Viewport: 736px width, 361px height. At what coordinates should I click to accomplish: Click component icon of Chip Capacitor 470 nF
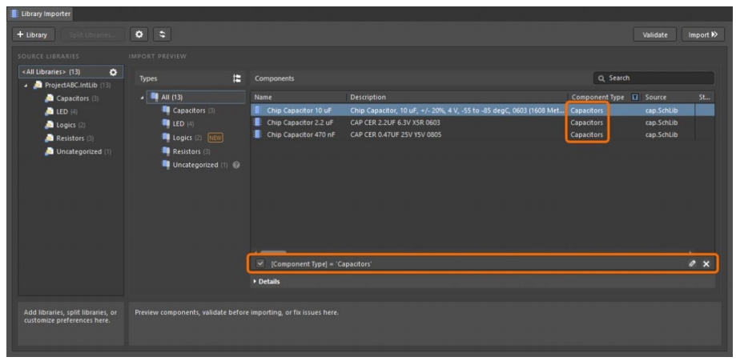(257, 134)
